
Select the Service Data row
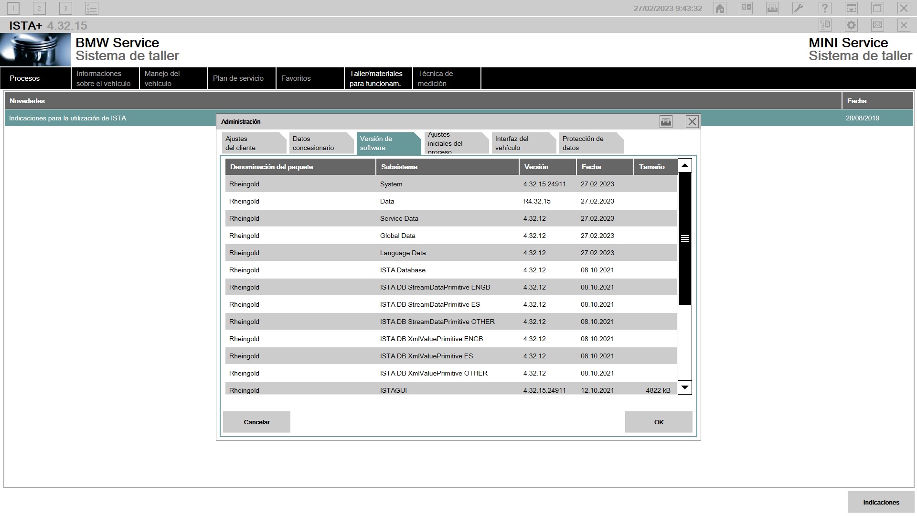451,218
